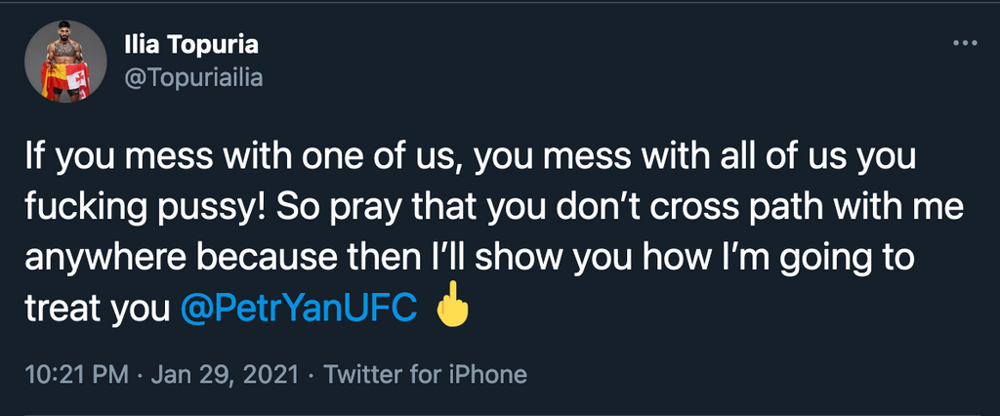1000x416 pixels.
Task: Click the 10:21 PM timestamp
Action: pyautogui.click(x=62, y=374)
